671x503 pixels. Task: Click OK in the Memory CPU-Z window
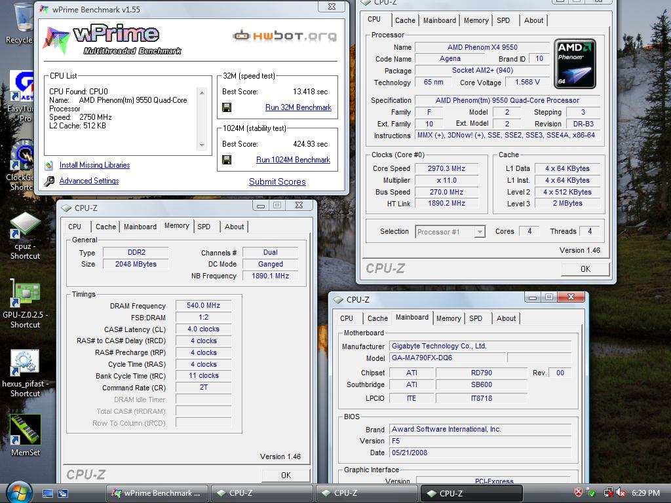pyautogui.click(x=286, y=475)
